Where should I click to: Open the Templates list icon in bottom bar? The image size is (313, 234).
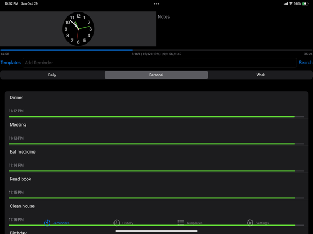tap(181, 223)
